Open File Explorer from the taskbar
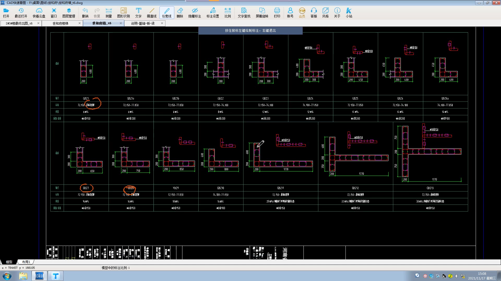 click(23, 276)
